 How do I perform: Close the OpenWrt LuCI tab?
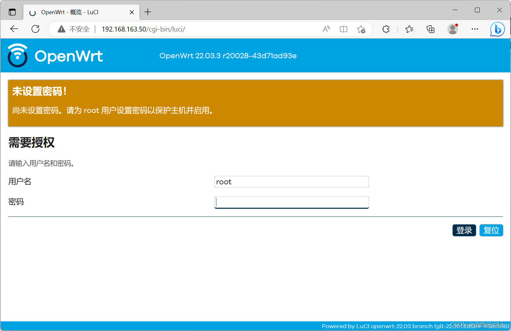[132, 12]
